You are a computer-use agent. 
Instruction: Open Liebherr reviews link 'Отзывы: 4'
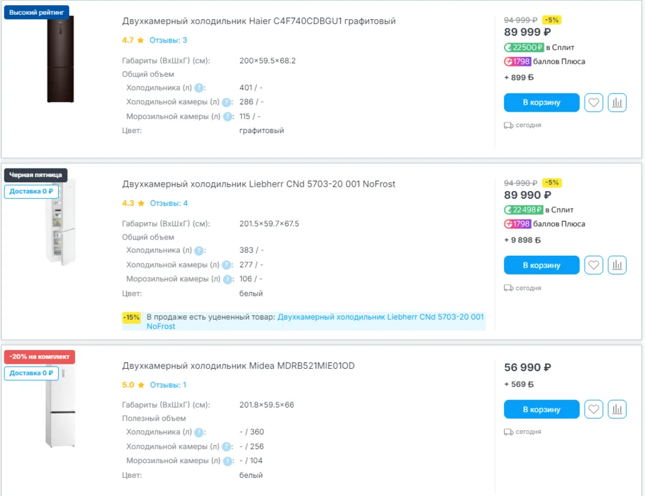(169, 203)
